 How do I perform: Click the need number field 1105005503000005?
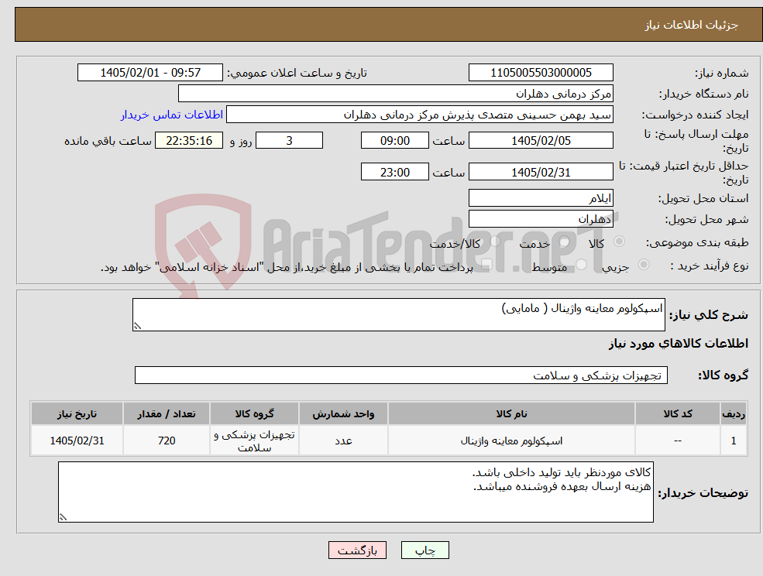click(541, 73)
